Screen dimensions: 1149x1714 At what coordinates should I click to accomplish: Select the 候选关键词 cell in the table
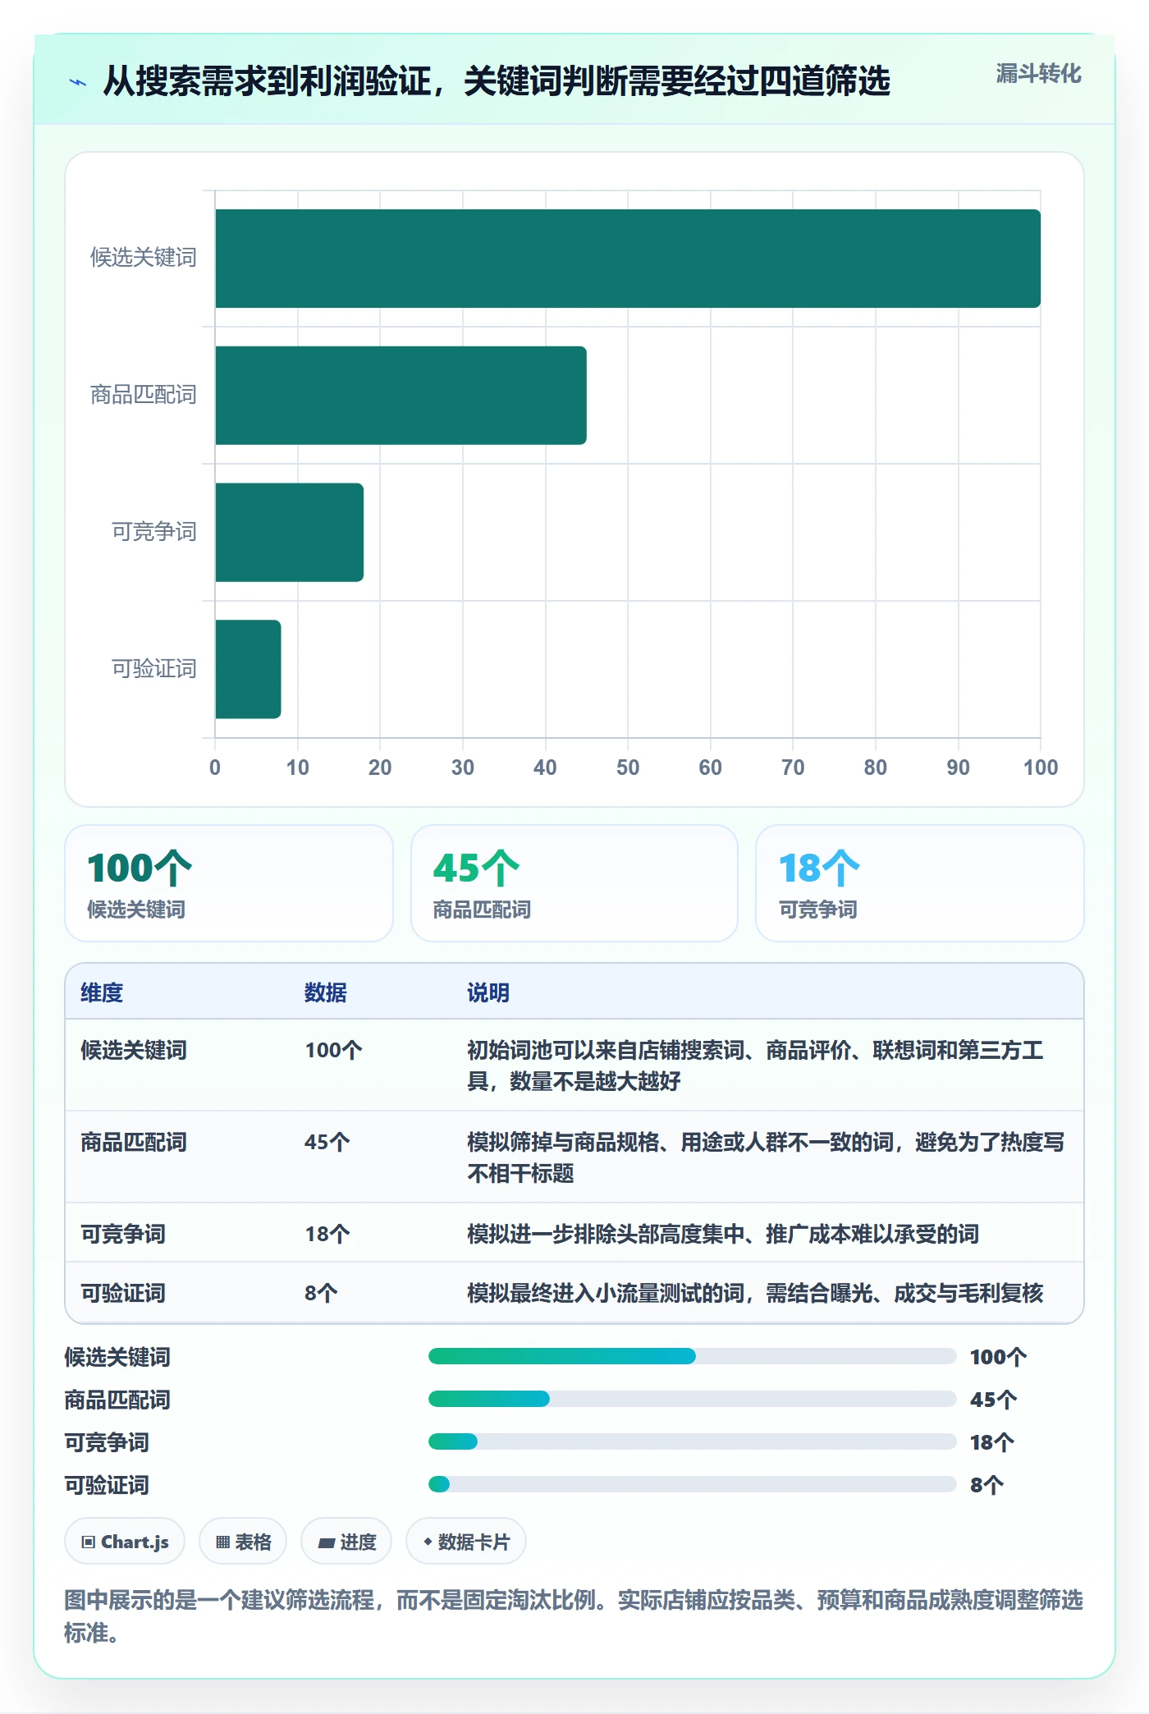134,1050
